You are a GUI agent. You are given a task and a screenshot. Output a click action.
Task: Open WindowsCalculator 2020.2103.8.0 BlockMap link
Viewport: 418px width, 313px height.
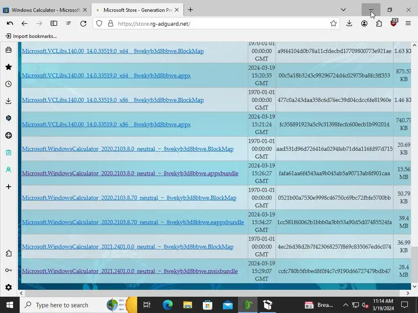point(128,149)
